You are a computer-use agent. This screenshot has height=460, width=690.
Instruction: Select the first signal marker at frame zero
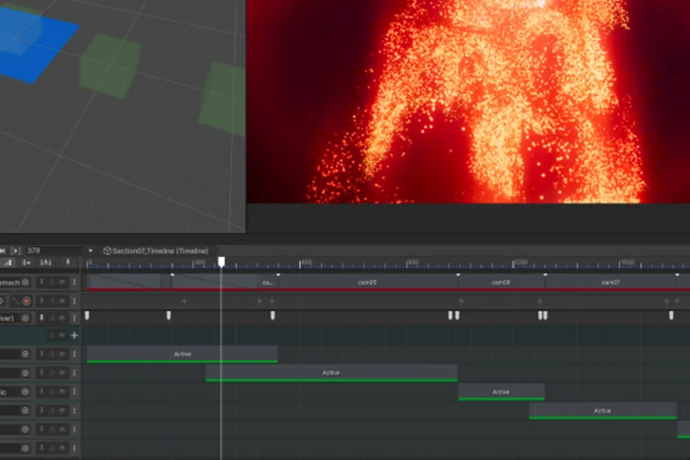(x=87, y=315)
